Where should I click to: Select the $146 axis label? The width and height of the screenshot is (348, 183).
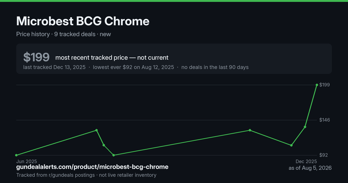325,120
